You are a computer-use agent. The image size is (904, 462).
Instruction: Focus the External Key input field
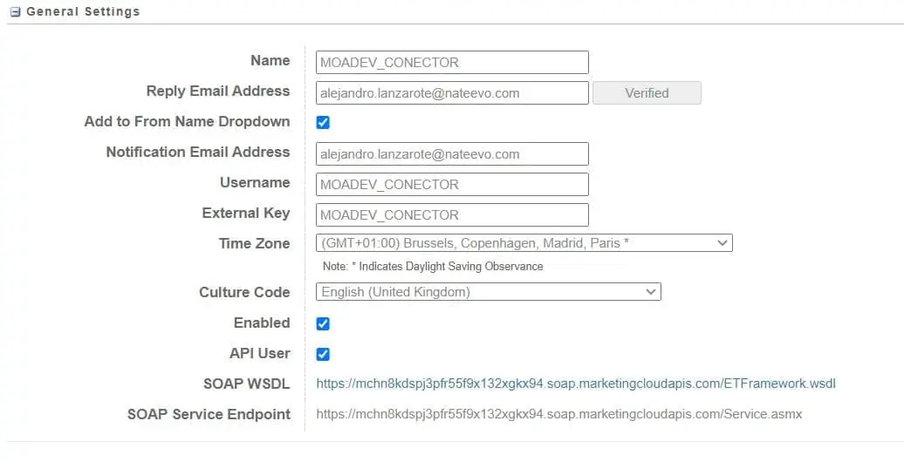pyautogui.click(x=452, y=214)
